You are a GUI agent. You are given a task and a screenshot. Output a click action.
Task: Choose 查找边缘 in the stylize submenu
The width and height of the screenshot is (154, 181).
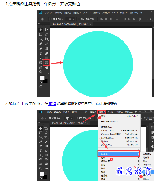coord(147,154)
